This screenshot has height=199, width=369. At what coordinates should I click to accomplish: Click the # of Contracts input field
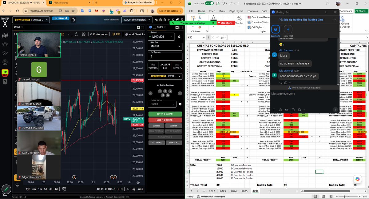[165, 56]
